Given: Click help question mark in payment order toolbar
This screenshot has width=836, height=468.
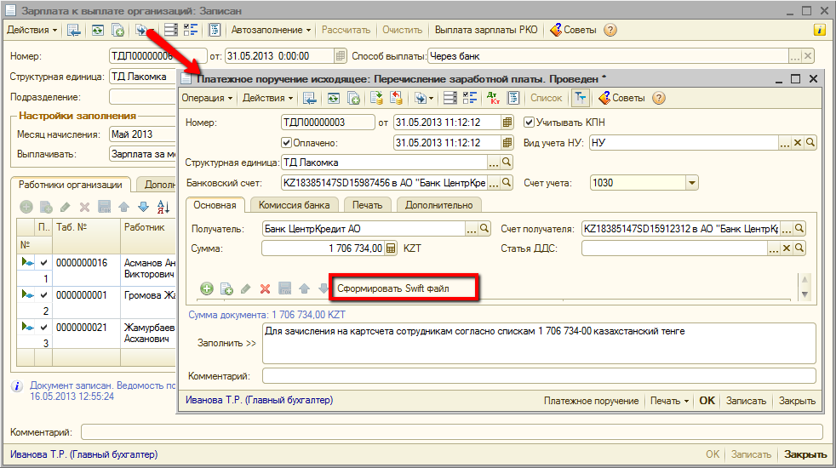Looking at the screenshot, I should click(x=658, y=98).
